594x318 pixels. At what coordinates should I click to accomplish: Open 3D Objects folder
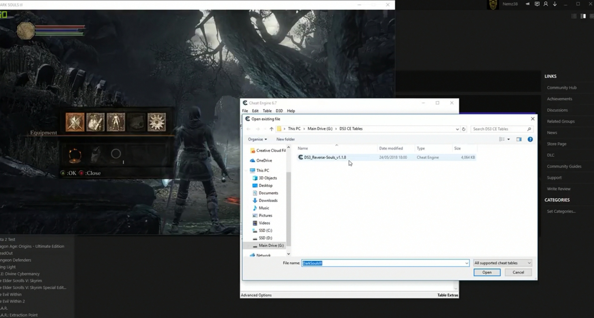point(265,178)
